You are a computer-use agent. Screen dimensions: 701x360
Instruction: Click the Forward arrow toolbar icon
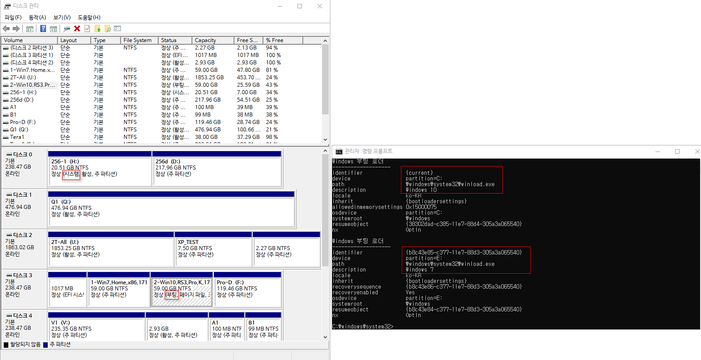16,28
